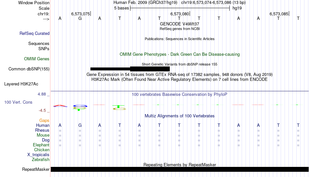The height and width of the screenshot is (177, 309).
Task: Click the 5 bases scale bar
Action: tap(180, 8)
